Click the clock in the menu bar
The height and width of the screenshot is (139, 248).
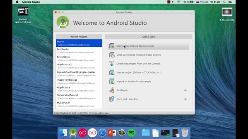point(215,2)
